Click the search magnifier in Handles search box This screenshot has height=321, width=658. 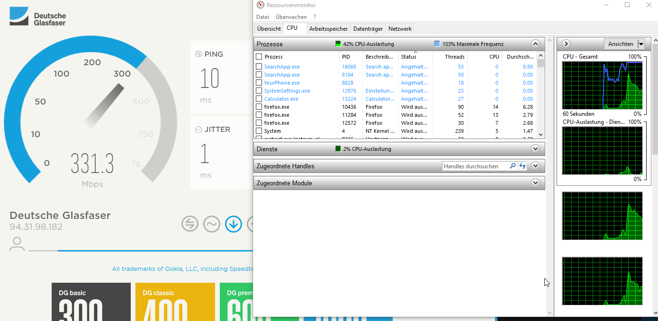click(513, 166)
